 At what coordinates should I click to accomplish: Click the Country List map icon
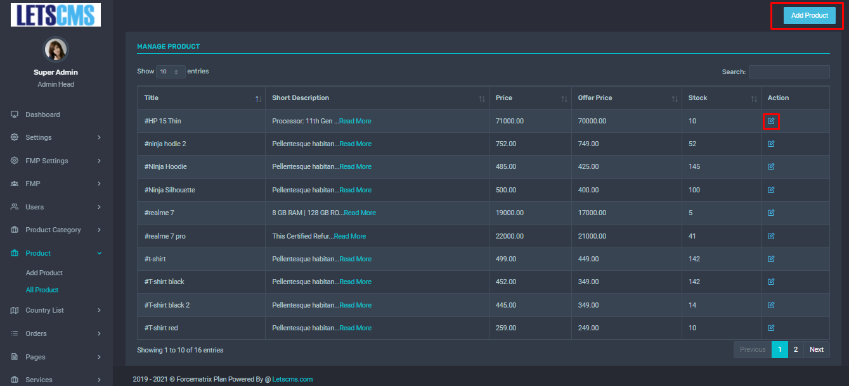tap(15, 310)
